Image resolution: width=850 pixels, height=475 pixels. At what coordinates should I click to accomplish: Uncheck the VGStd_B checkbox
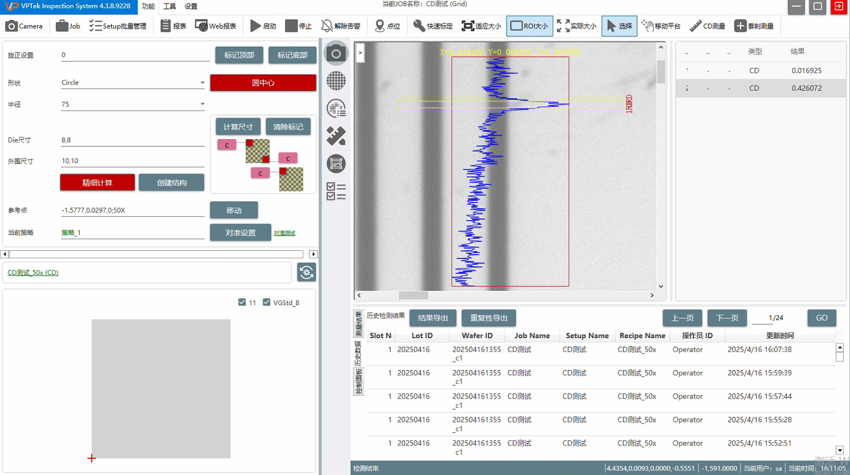point(266,302)
